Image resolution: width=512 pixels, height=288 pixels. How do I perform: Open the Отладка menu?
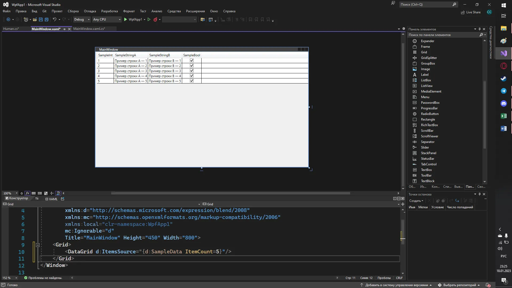(90, 11)
